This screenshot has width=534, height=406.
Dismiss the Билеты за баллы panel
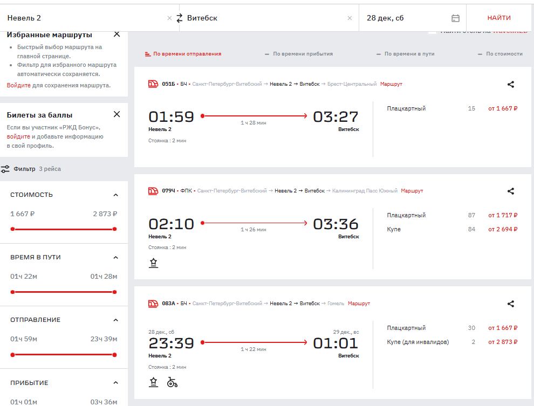[x=117, y=114]
